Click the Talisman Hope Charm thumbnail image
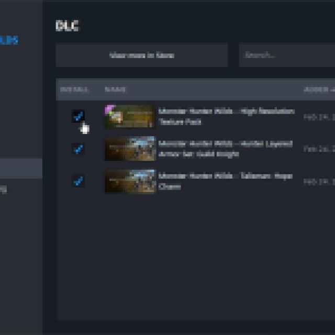The height and width of the screenshot is (335, 335). click(130, 182)
